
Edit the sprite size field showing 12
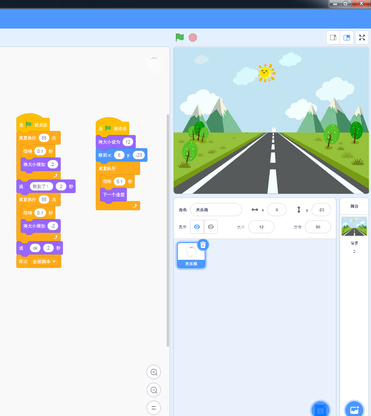click(x=261, y=227)
